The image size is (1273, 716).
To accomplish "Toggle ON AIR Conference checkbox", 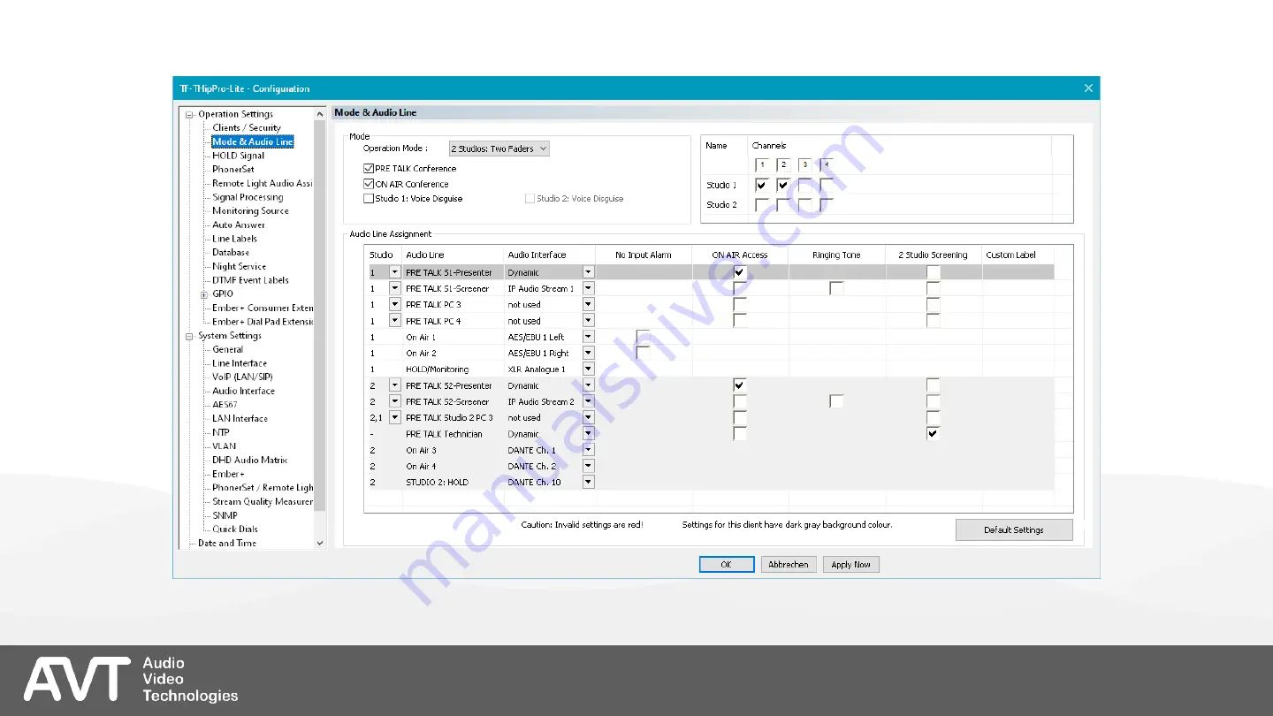I will coord(369,184).
